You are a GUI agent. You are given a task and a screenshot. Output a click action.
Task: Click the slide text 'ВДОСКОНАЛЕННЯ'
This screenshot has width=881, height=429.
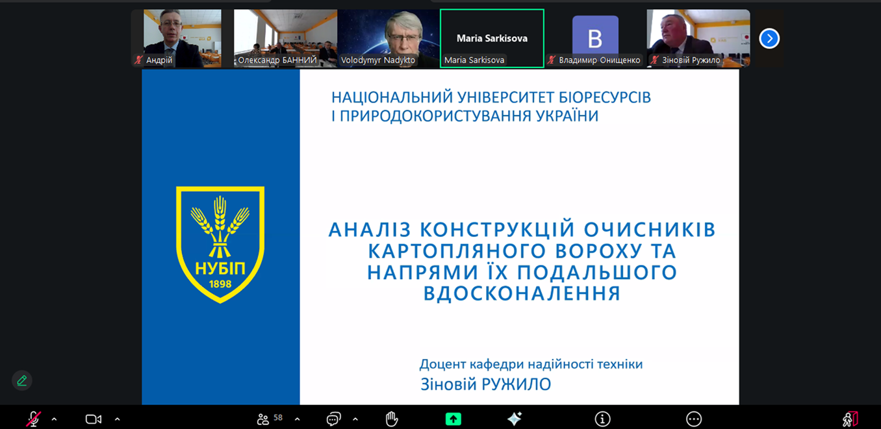click(x=522, y=293)
